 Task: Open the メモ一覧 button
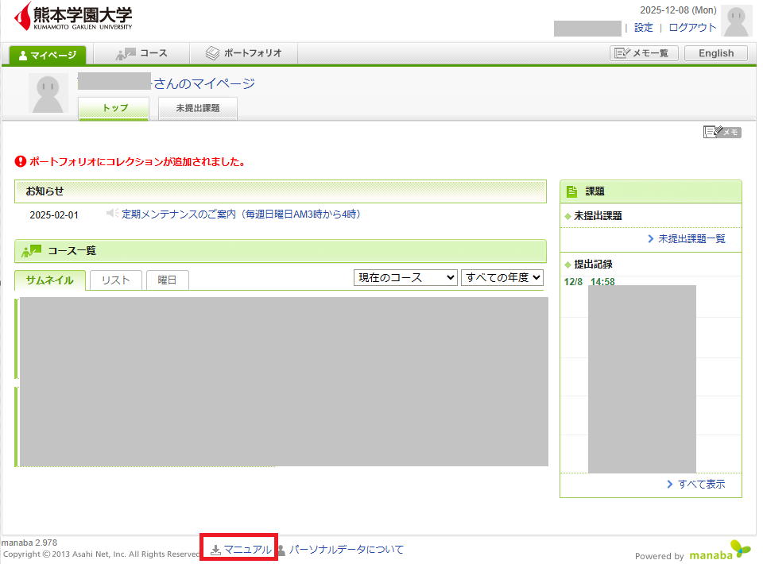(x=644, y=53)
